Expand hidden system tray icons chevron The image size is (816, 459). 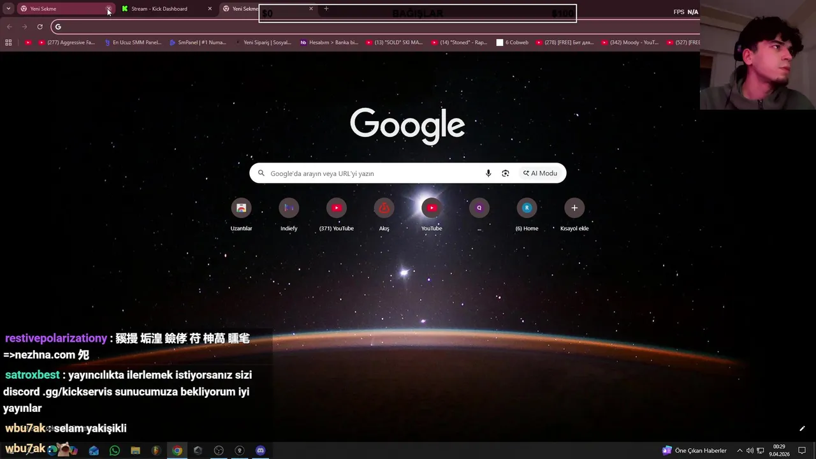(739, 451)
